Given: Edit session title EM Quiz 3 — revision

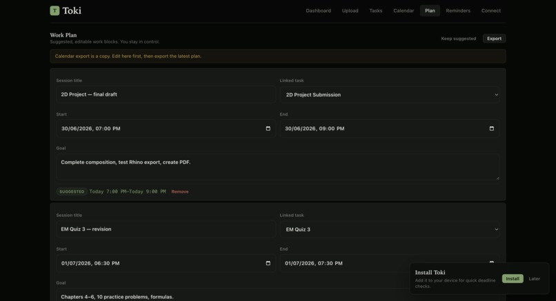Looking at the screenshot, I should click(166, 229).
